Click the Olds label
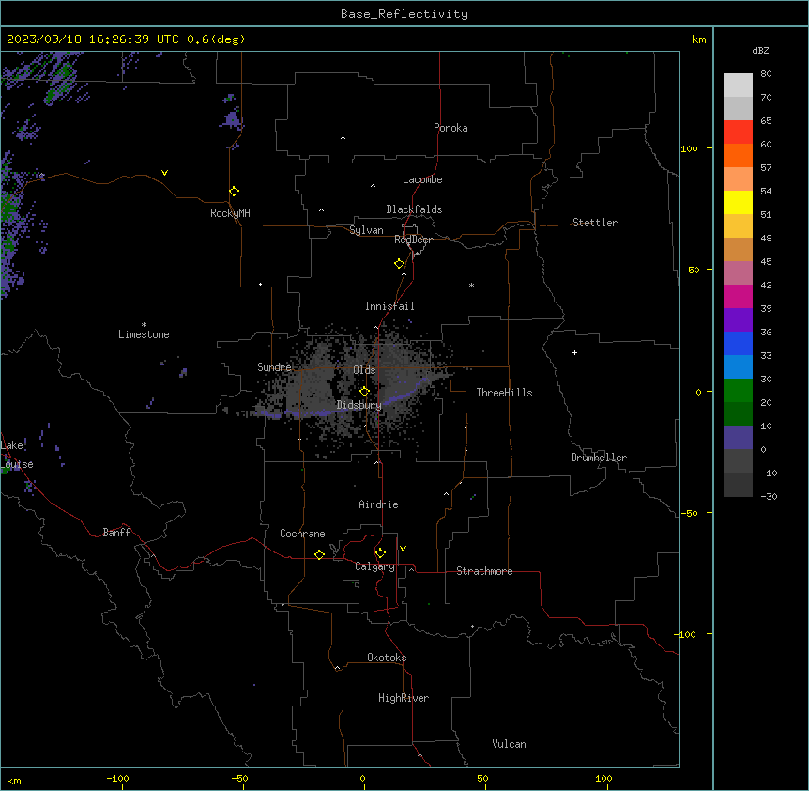 click(364, 370)
